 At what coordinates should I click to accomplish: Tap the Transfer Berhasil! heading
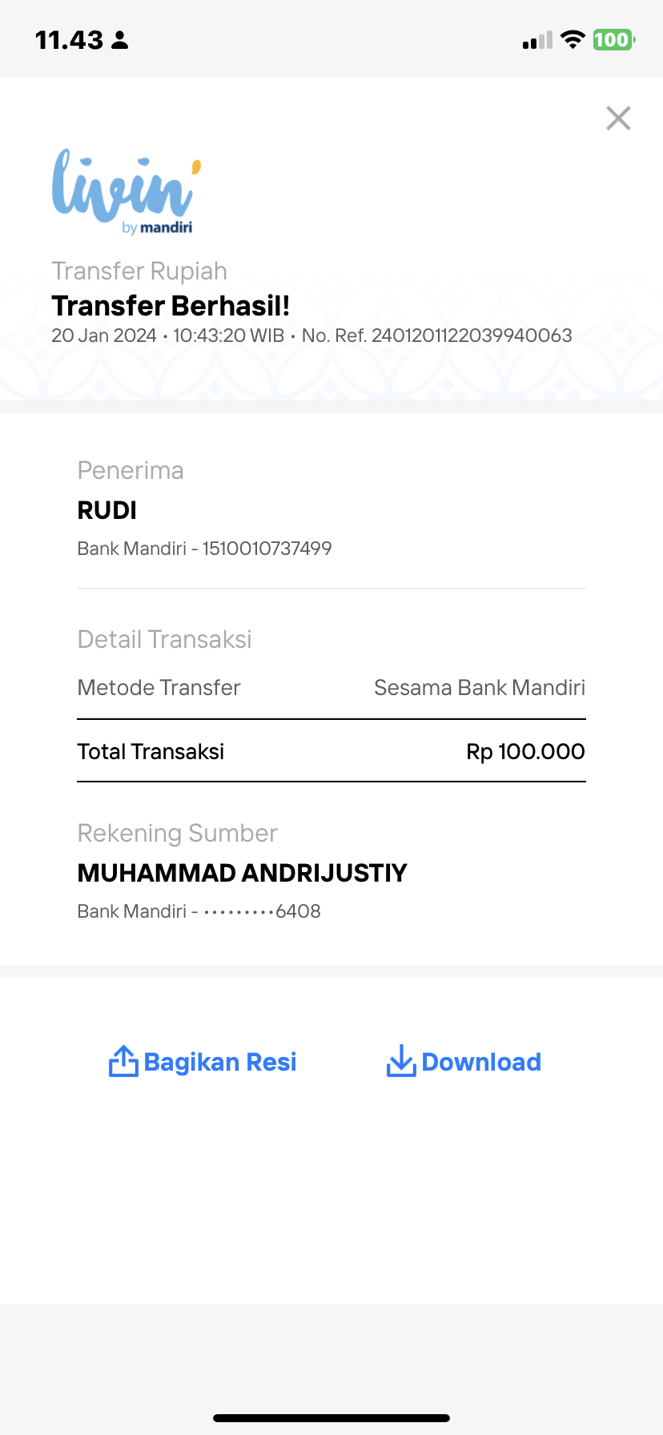[x=171, y=306]
